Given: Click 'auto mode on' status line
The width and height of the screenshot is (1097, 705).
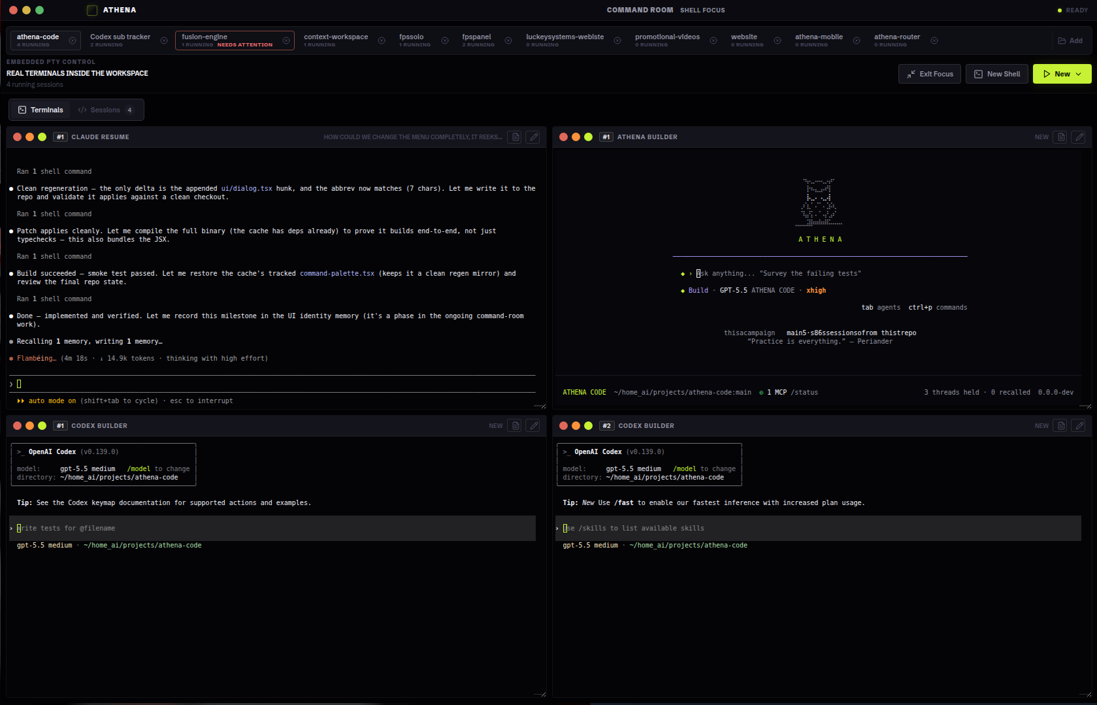Looking at the screenshot, I should pos(46,401).
